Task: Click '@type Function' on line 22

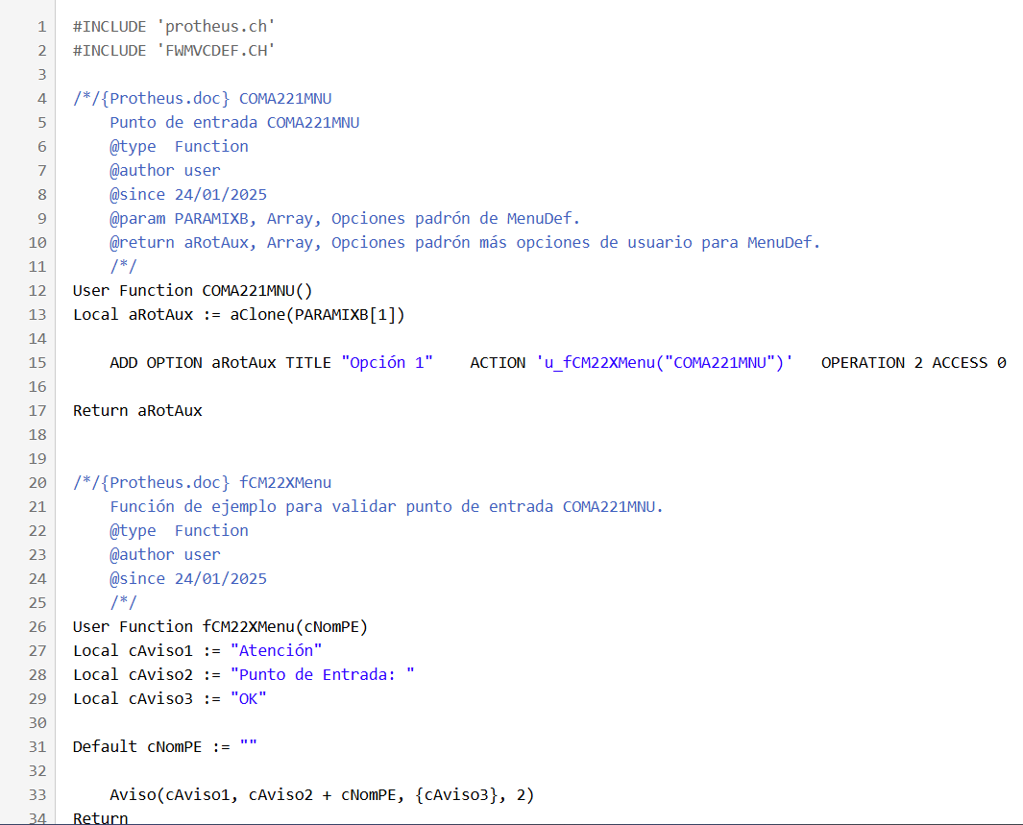Action: [x=180, y=531]
